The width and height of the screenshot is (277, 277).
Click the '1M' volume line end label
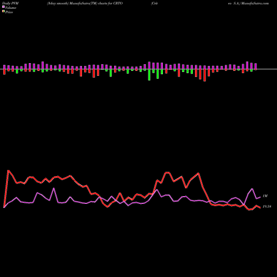pyautogui.click(x=265, y=196)
